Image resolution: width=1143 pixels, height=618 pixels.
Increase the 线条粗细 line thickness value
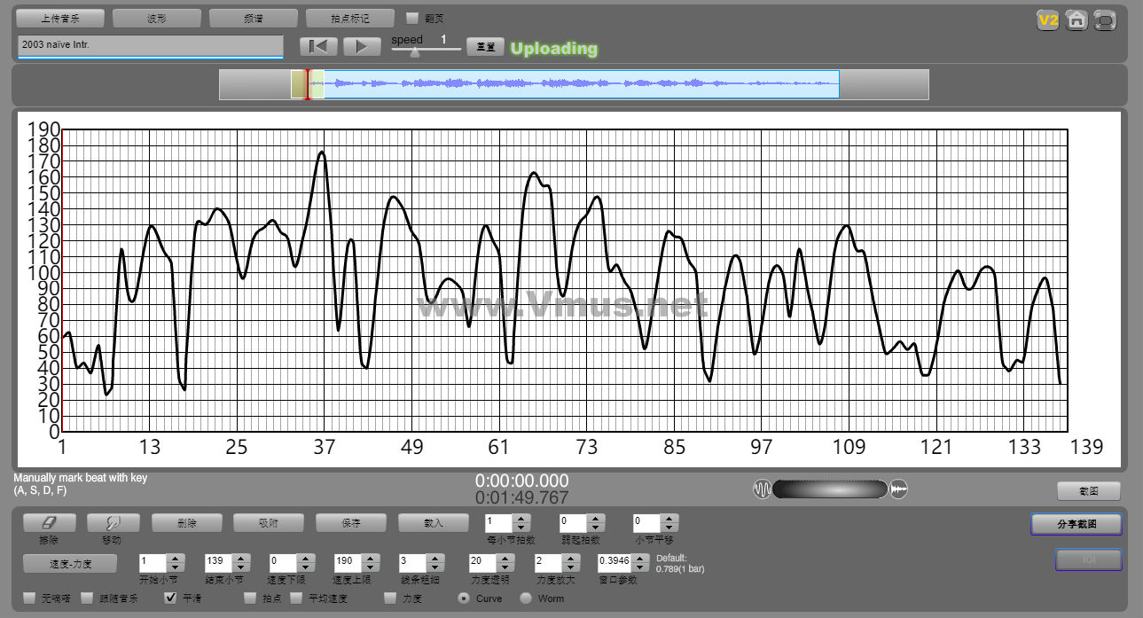(435, 558)
